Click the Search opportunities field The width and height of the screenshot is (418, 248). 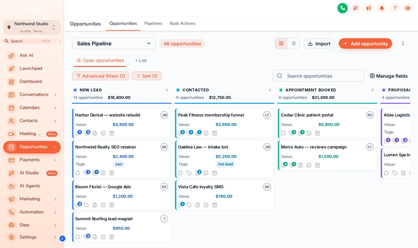coord(318,76)
